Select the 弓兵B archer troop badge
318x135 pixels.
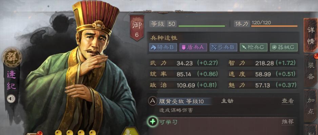click(223, 48)
